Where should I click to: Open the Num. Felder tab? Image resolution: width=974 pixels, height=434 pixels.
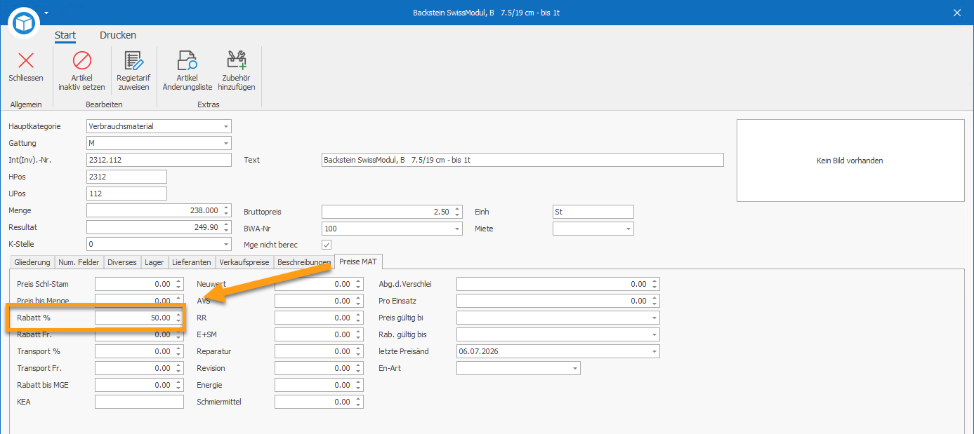[79, 262]
